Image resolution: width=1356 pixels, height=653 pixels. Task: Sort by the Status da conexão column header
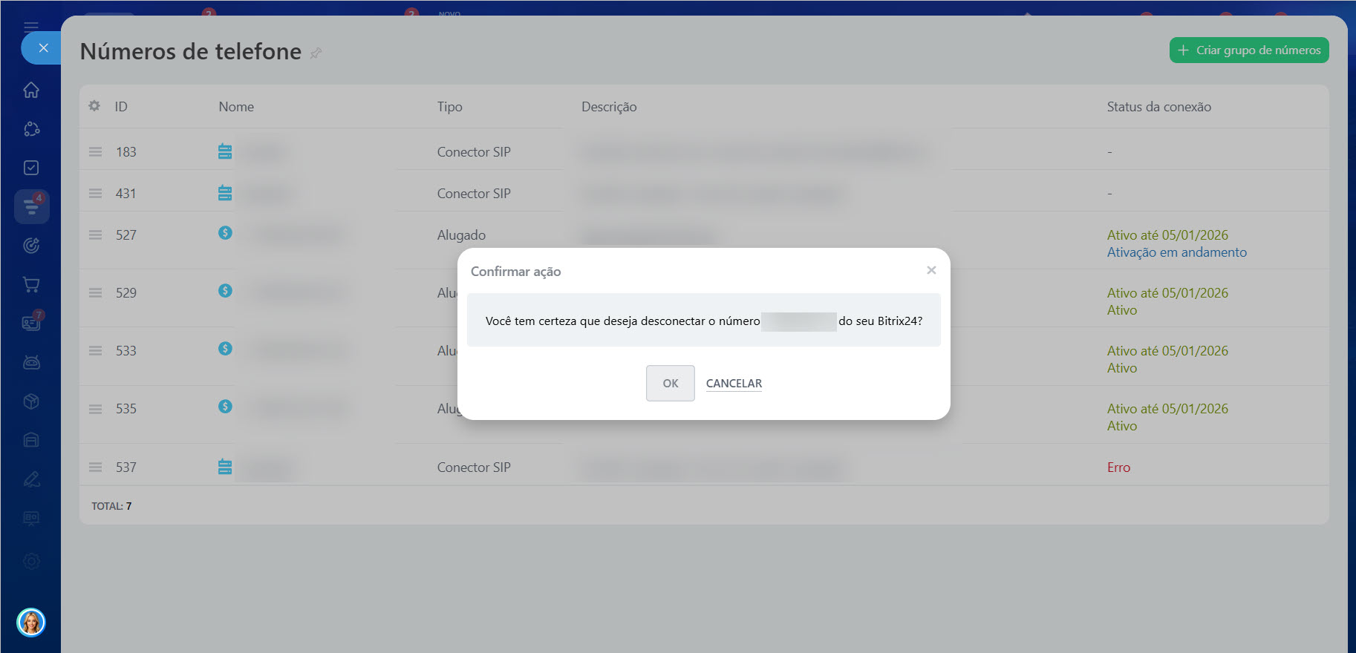coord(1158,107)
